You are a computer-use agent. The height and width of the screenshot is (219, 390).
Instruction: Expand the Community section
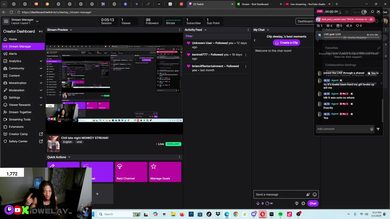41,68
